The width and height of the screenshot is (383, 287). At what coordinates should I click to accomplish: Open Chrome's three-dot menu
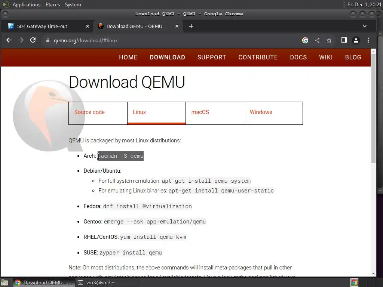point(368,40)
